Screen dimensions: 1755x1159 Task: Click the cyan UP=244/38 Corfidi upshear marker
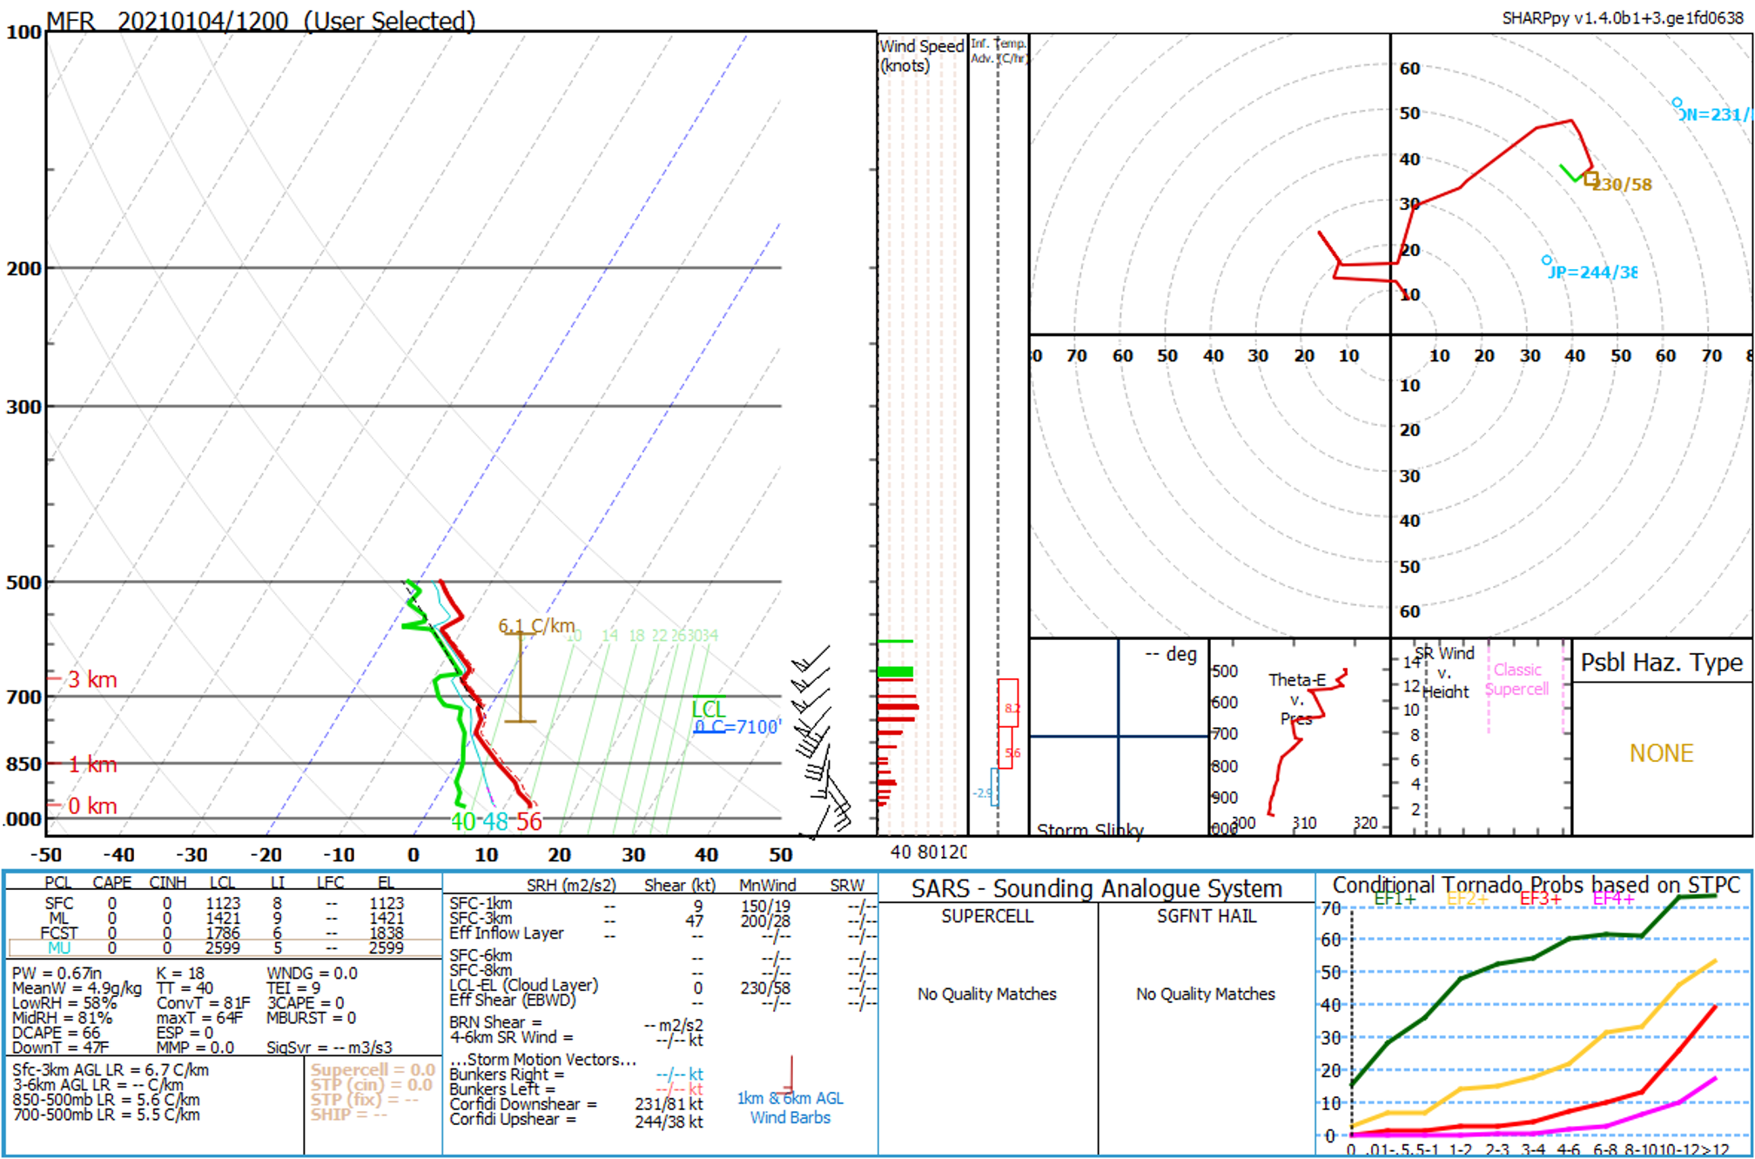click(x=1546, y=260)
